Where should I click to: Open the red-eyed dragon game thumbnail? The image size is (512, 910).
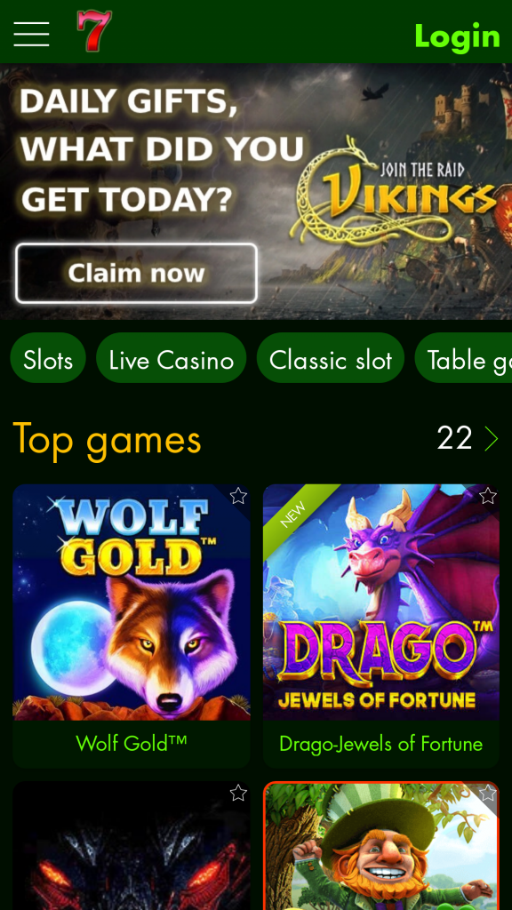click(132, 846)
